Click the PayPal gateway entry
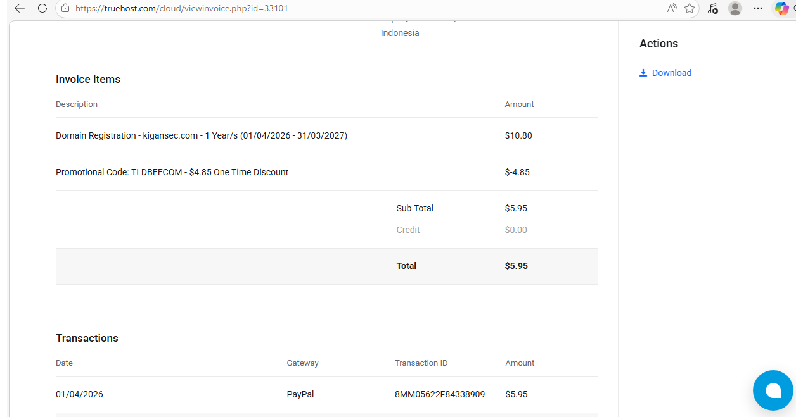The image size is (796, 417). point(300,394)
